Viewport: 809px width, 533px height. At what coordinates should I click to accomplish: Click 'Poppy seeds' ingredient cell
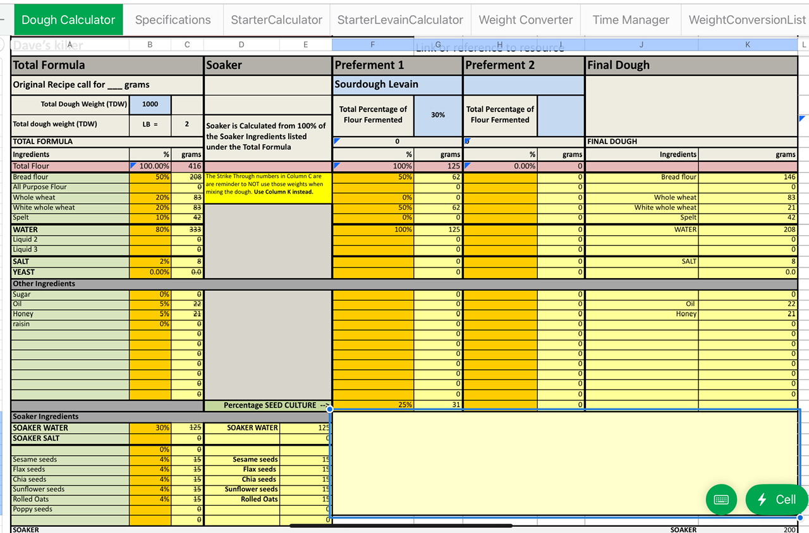coord(70,509)
